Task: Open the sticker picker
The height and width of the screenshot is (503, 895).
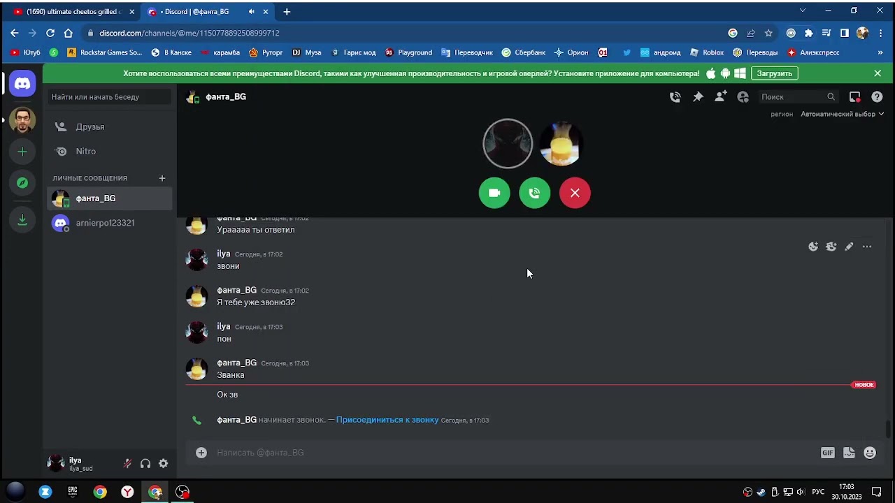Action: pos(849,453)
